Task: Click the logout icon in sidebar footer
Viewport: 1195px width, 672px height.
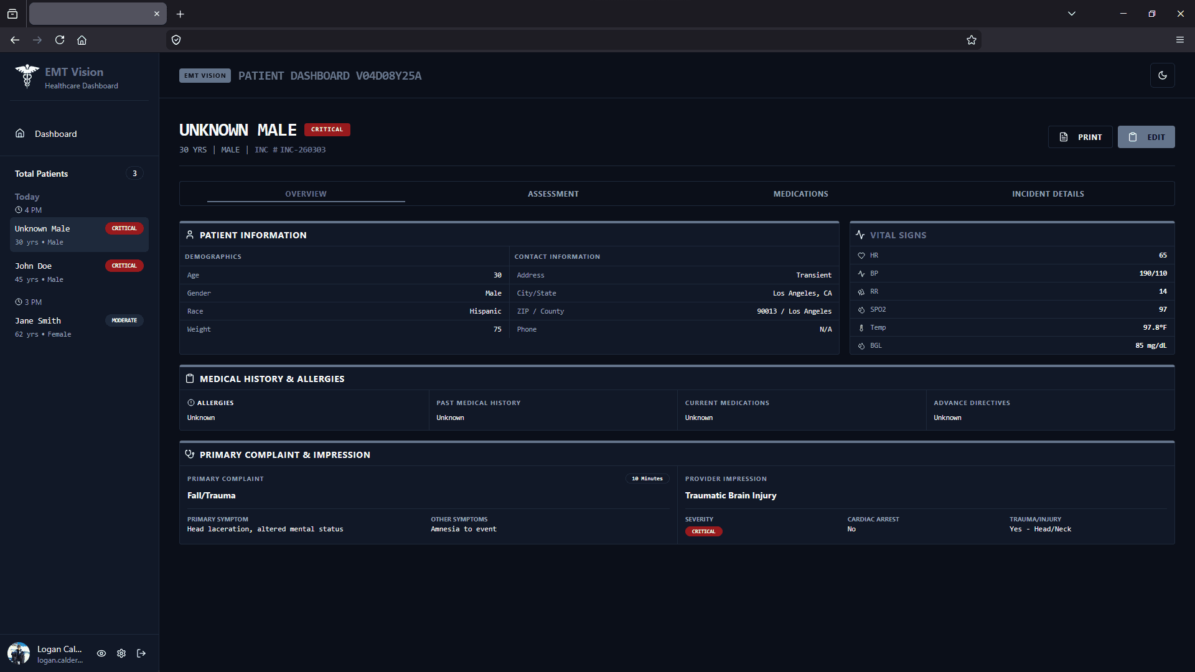Action: (x=141, y=653)
